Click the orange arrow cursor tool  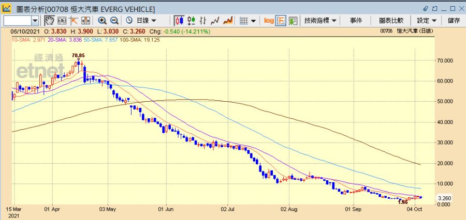tap(73, 20)
